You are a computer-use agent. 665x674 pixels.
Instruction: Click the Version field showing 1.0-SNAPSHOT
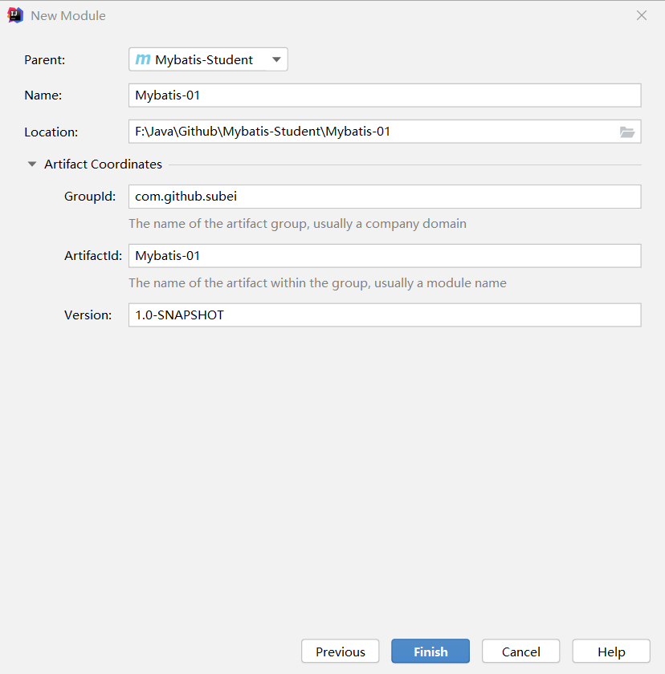tap(384, 315)
